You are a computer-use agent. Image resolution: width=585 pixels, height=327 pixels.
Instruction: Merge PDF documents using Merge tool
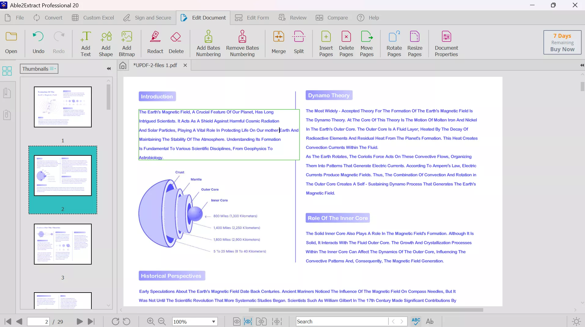(x=278, y=43)
